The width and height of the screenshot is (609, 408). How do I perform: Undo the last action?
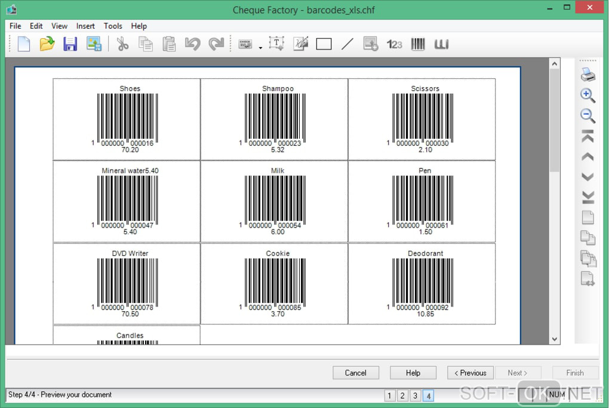[x=193, y=44]
